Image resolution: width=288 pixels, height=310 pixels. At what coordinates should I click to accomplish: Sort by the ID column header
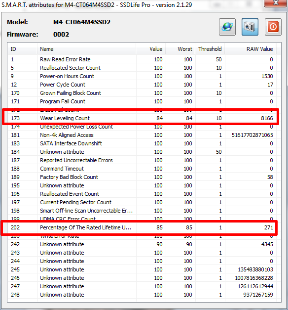pyautogui.click(x=22, y=49)
